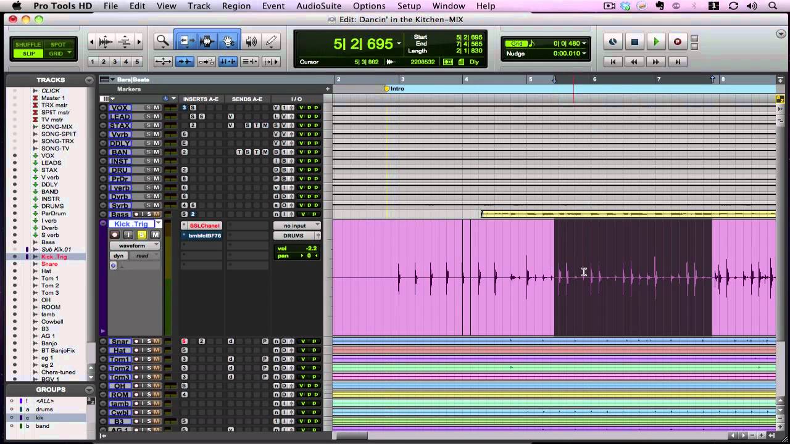This screenshot has width=790, height=444.
Task: Open Tracks list popup menu
Action: (89, 80)
